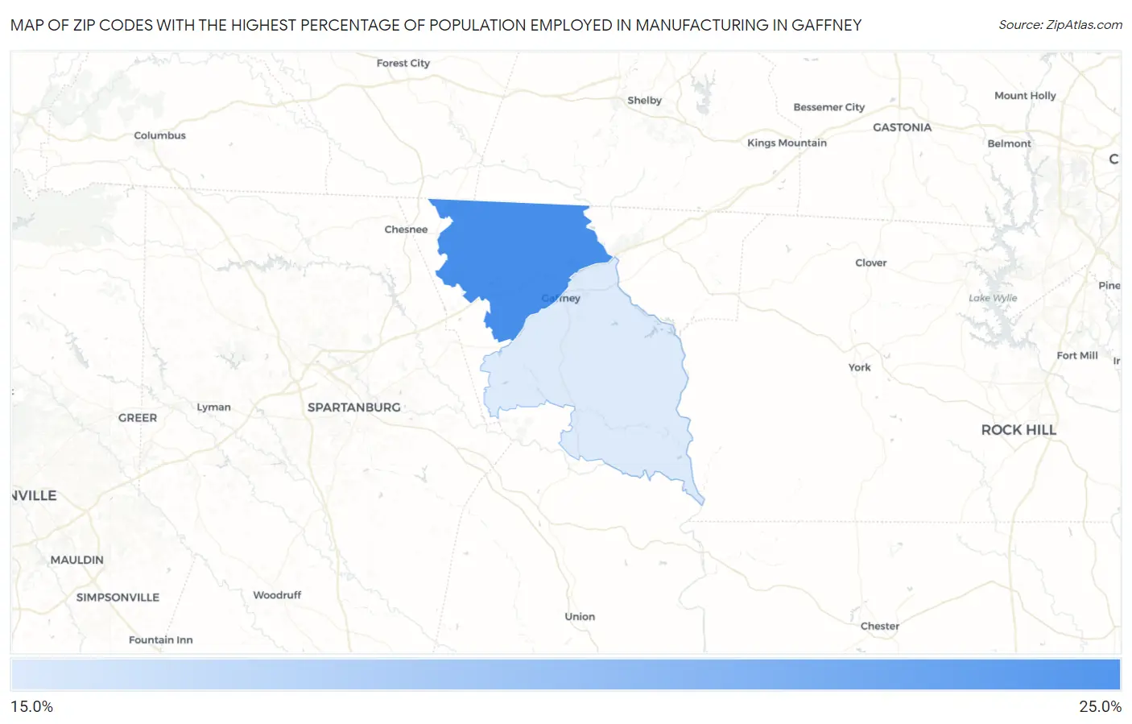The height and width of the screenshot is (724, 1132).
Task: Click the Shelby map label
Action: 644,101
